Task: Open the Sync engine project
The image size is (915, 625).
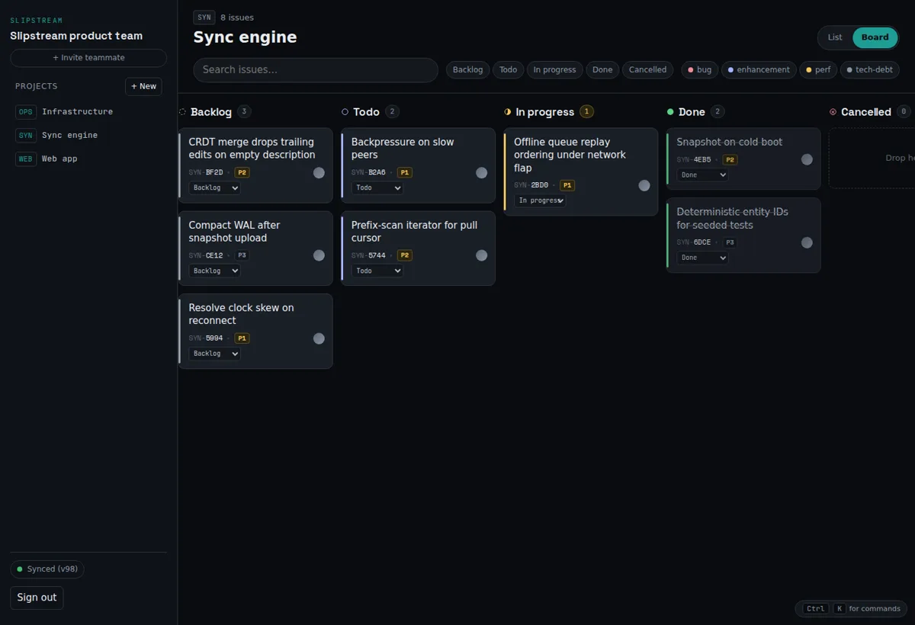Action: click(88, 136)
